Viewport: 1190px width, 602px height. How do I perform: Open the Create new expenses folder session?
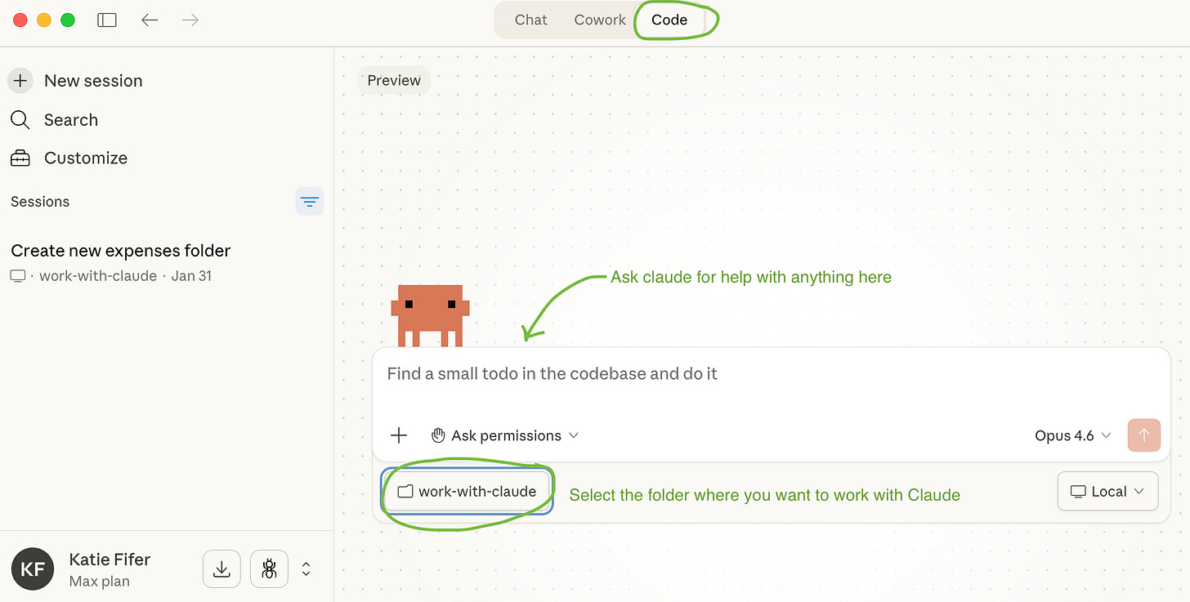[x=121, y=251]
